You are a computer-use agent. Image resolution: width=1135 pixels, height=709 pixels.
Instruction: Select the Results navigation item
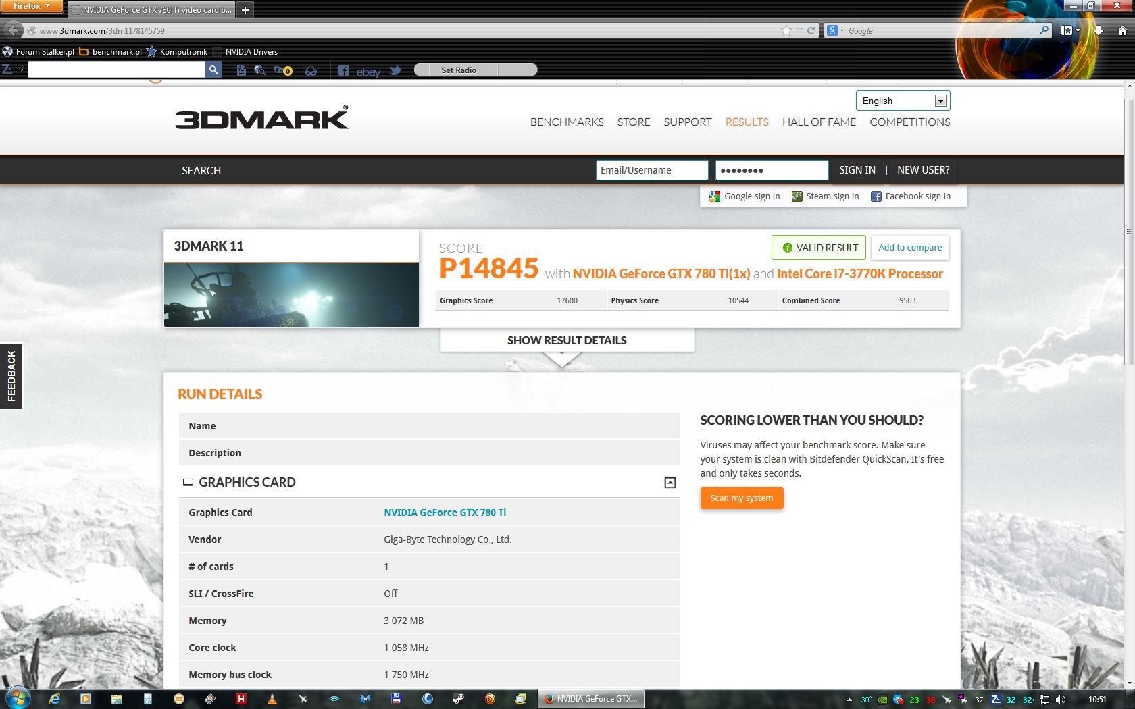tap(747, 122)
